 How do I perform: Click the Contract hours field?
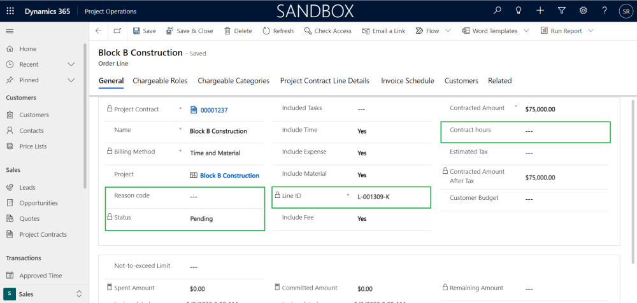(526, 131)
